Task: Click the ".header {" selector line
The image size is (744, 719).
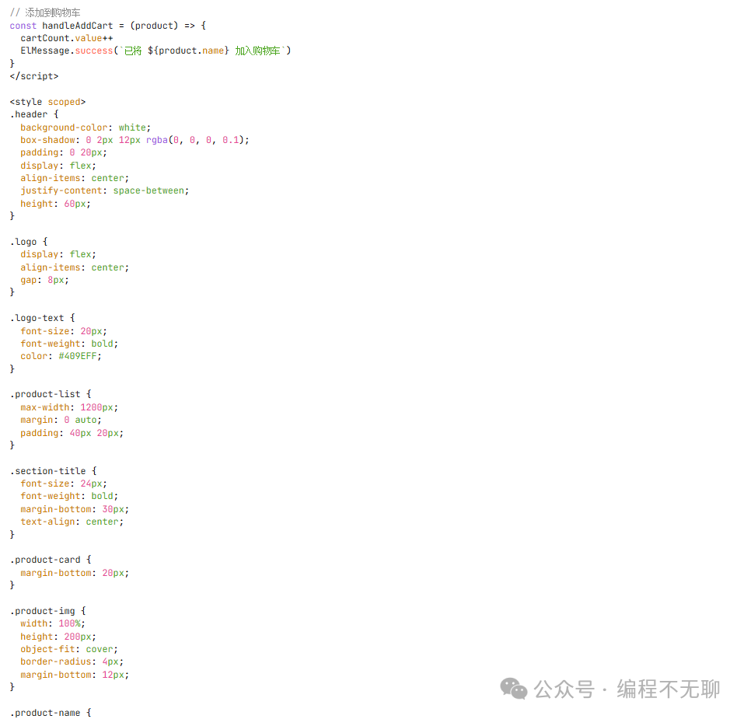Action: [34, 114]
